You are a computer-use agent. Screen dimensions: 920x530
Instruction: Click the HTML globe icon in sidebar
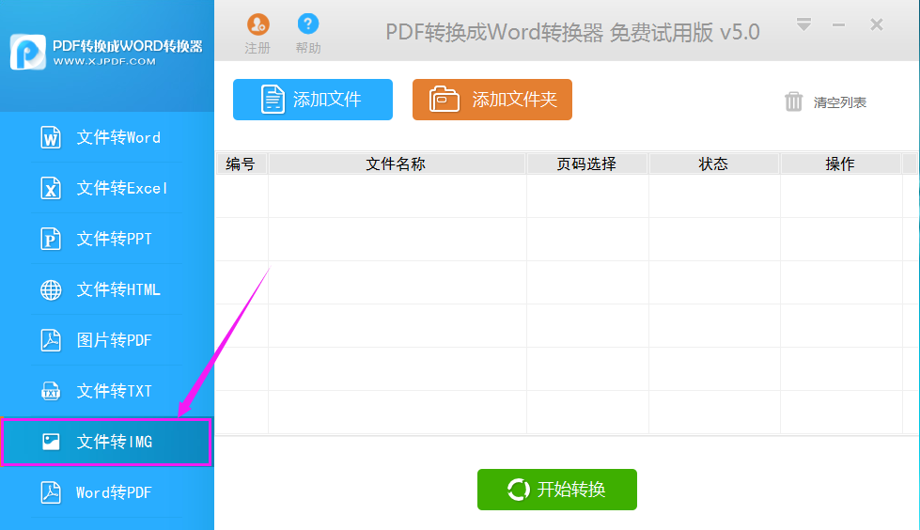tap(51, 290)
